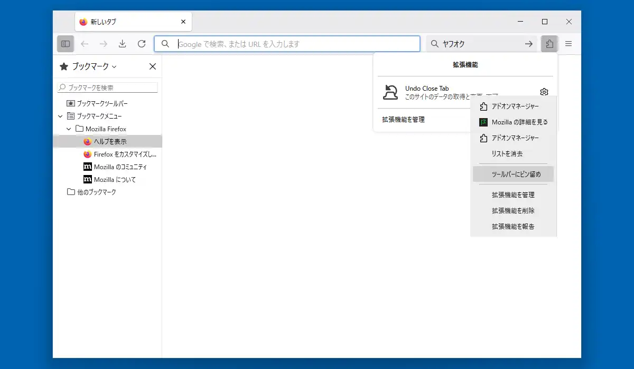The image size is (634, 369).
Task: Close the bookmarks sidebar with its X
Action: coord(153,66)
